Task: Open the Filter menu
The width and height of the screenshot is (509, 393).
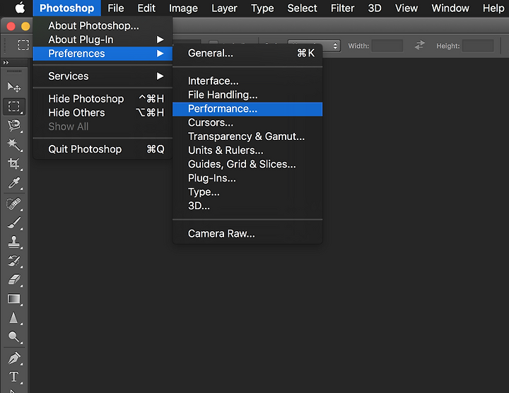Action: coord(342,8)
